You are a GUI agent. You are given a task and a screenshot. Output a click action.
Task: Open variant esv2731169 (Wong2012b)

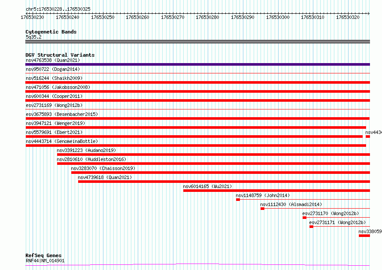coord(54,105)
